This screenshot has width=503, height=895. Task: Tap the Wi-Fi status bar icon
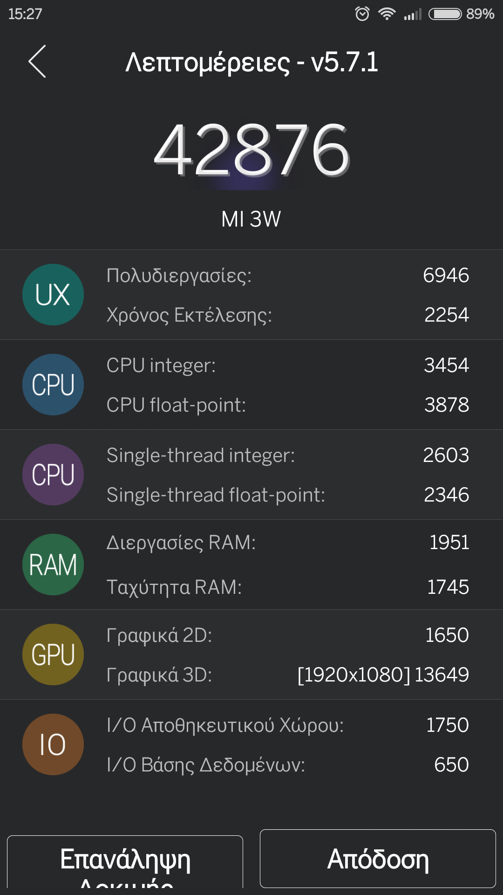click(x=387, y=14)
